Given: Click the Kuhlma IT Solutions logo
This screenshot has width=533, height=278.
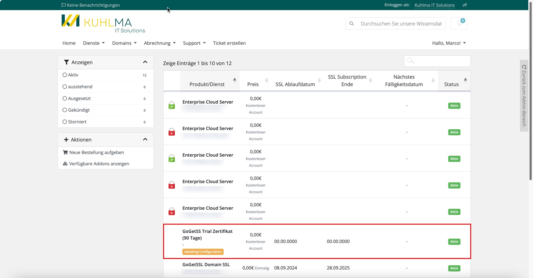Looking at the screenshot, I should [x=103, y=24].
